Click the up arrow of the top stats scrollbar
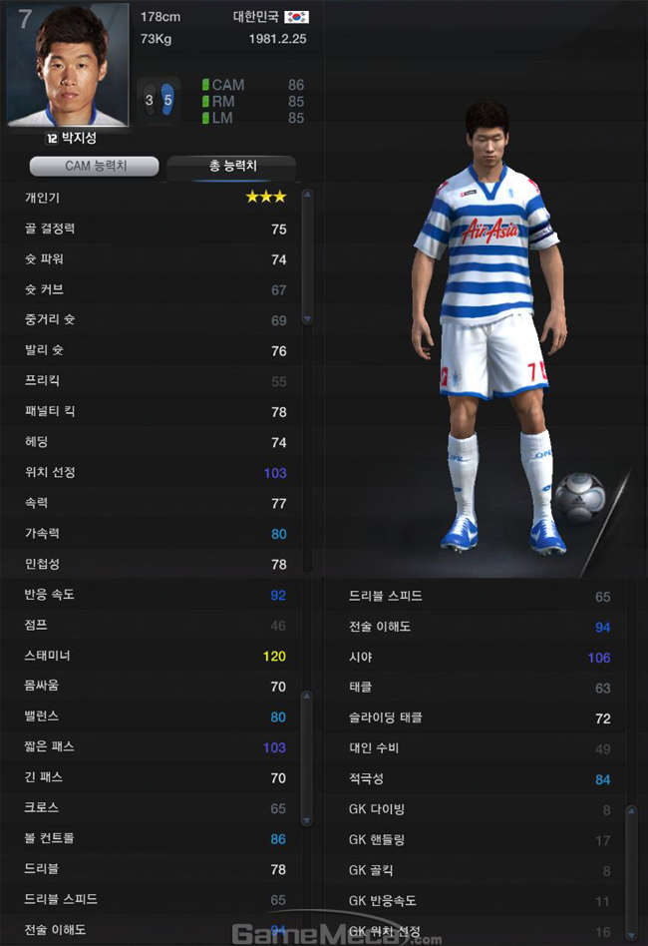This screenshot has height=946, width=648. 307,195
